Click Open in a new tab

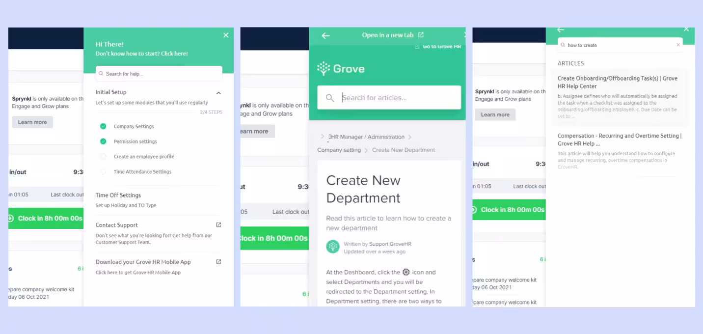pos(388,35)
